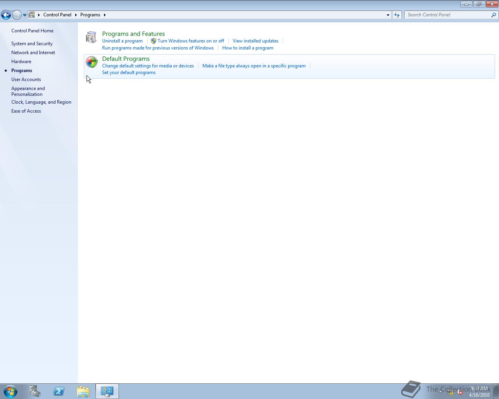499x399 pixels.
Task: Minimize the Control Panel window
Action: point(466,4)
